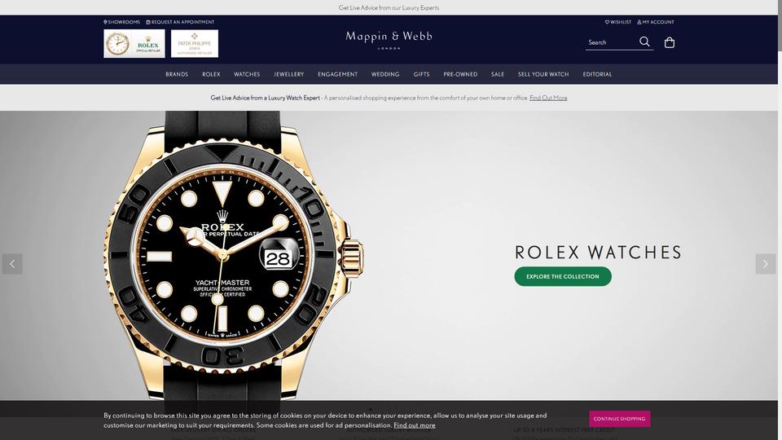Go to previous slide arrow
The image size is (782, 440).
tap(12, 264)
